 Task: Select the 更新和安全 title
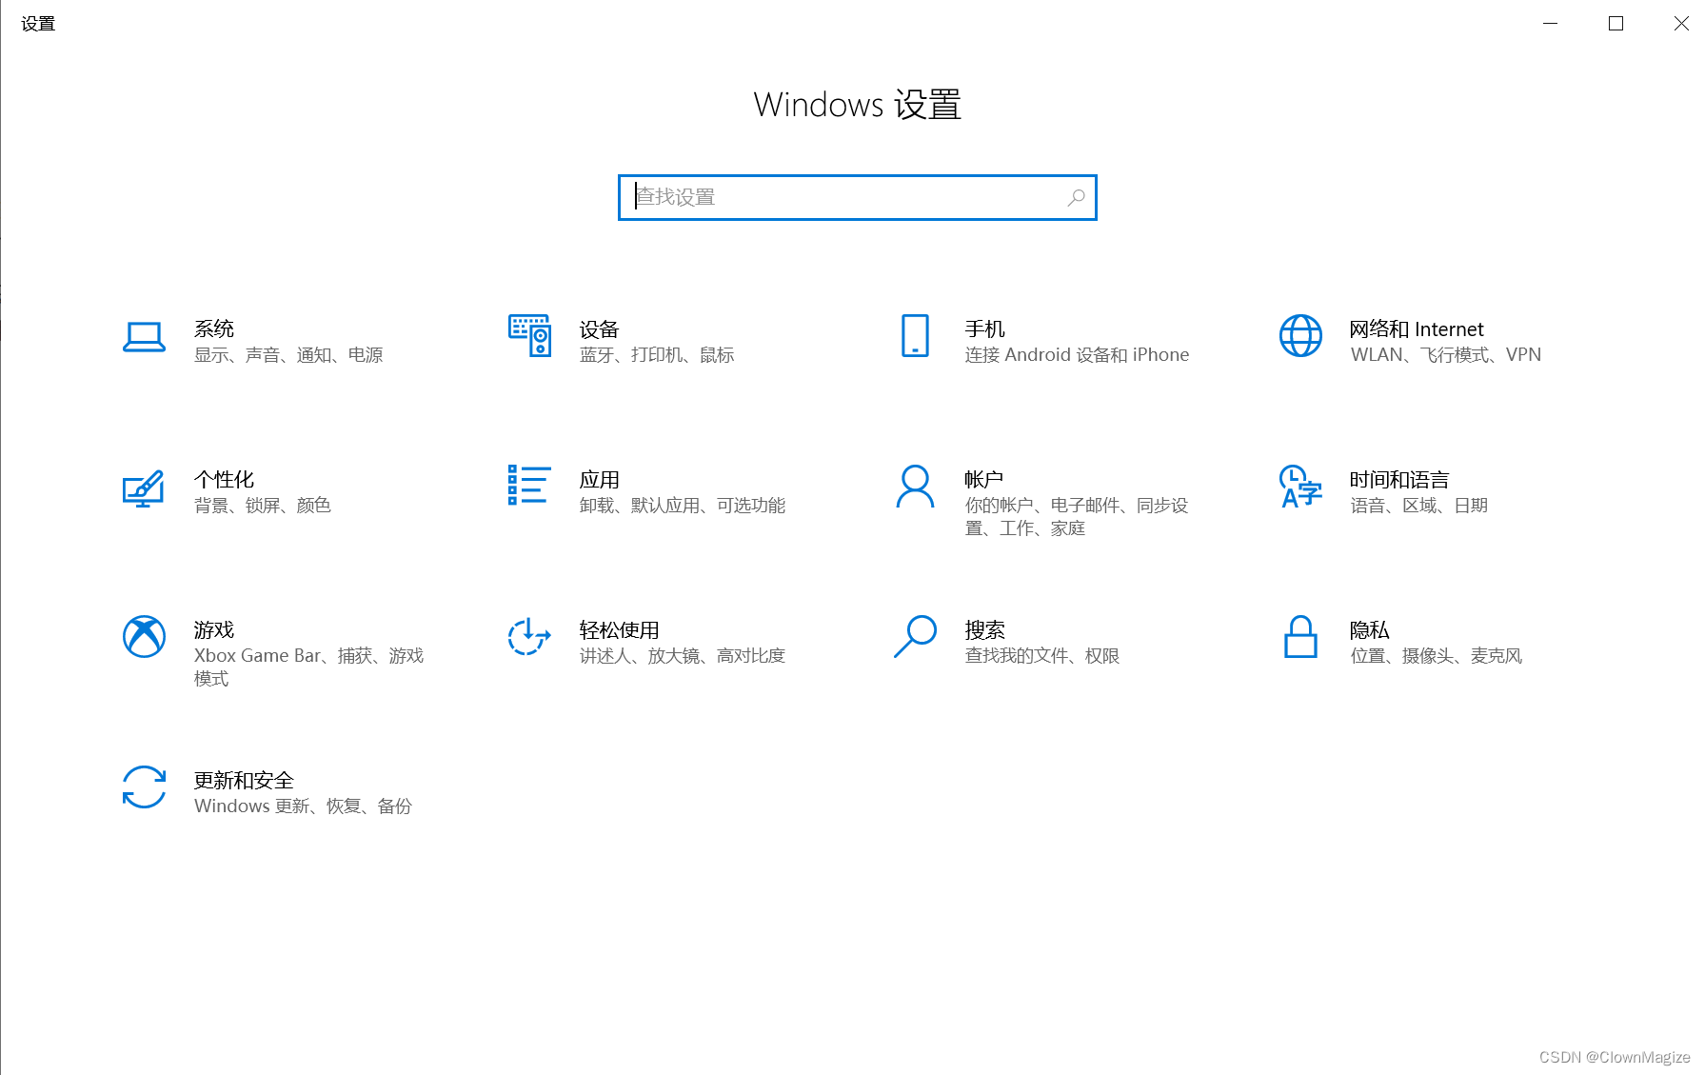[244, 781]
